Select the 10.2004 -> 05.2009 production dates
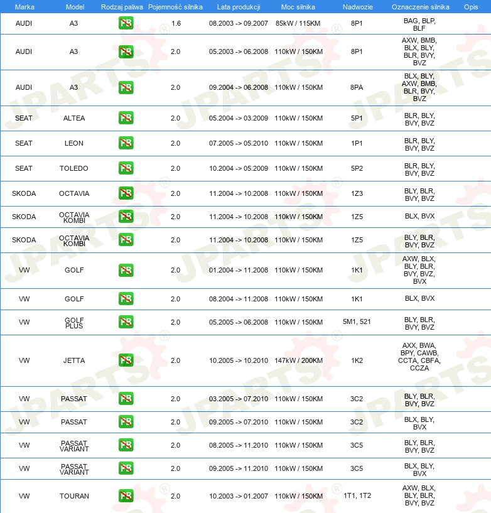Screen dimensions: 491x513 (x=239, y=168)
